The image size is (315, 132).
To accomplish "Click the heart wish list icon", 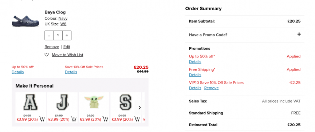I will pyautogui.click(x=47, y=55).
